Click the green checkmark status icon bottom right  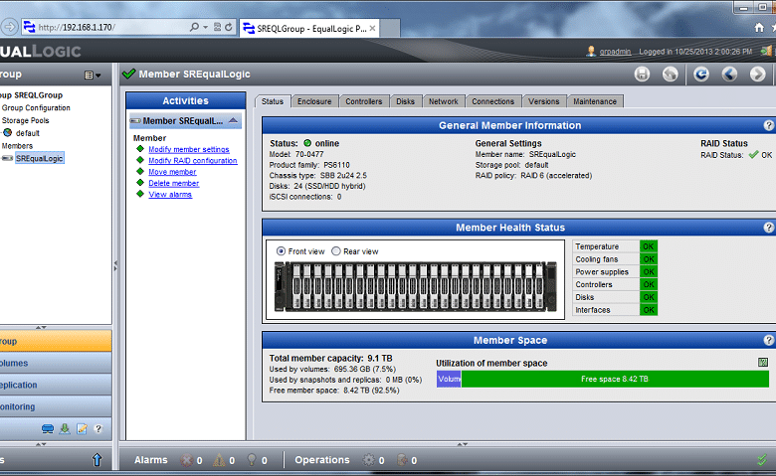762,460
